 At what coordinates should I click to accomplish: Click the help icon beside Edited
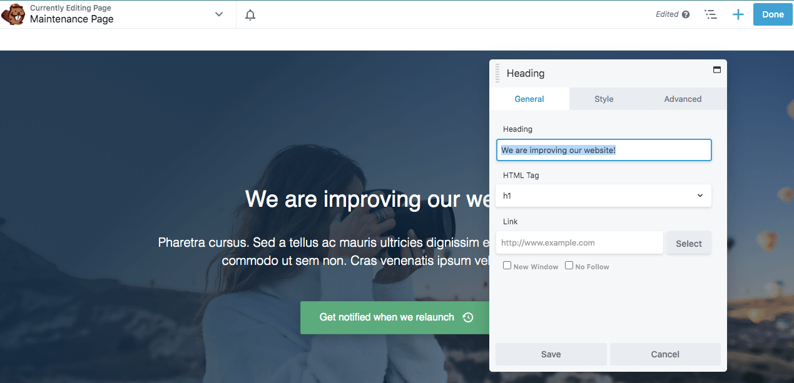686,14
